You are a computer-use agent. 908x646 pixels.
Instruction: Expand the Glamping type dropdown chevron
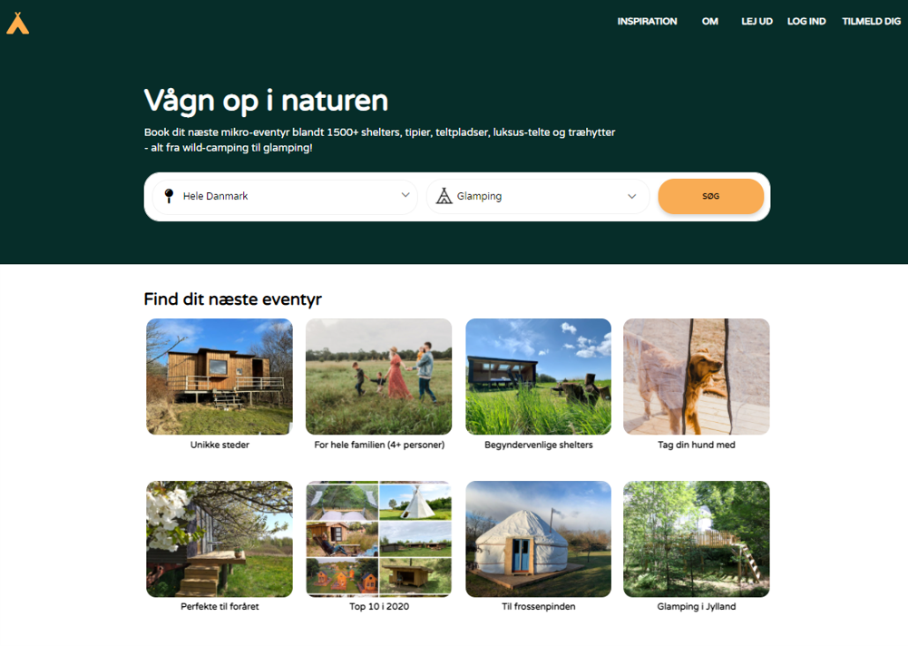pyautogui.click(x=631, y=196)
